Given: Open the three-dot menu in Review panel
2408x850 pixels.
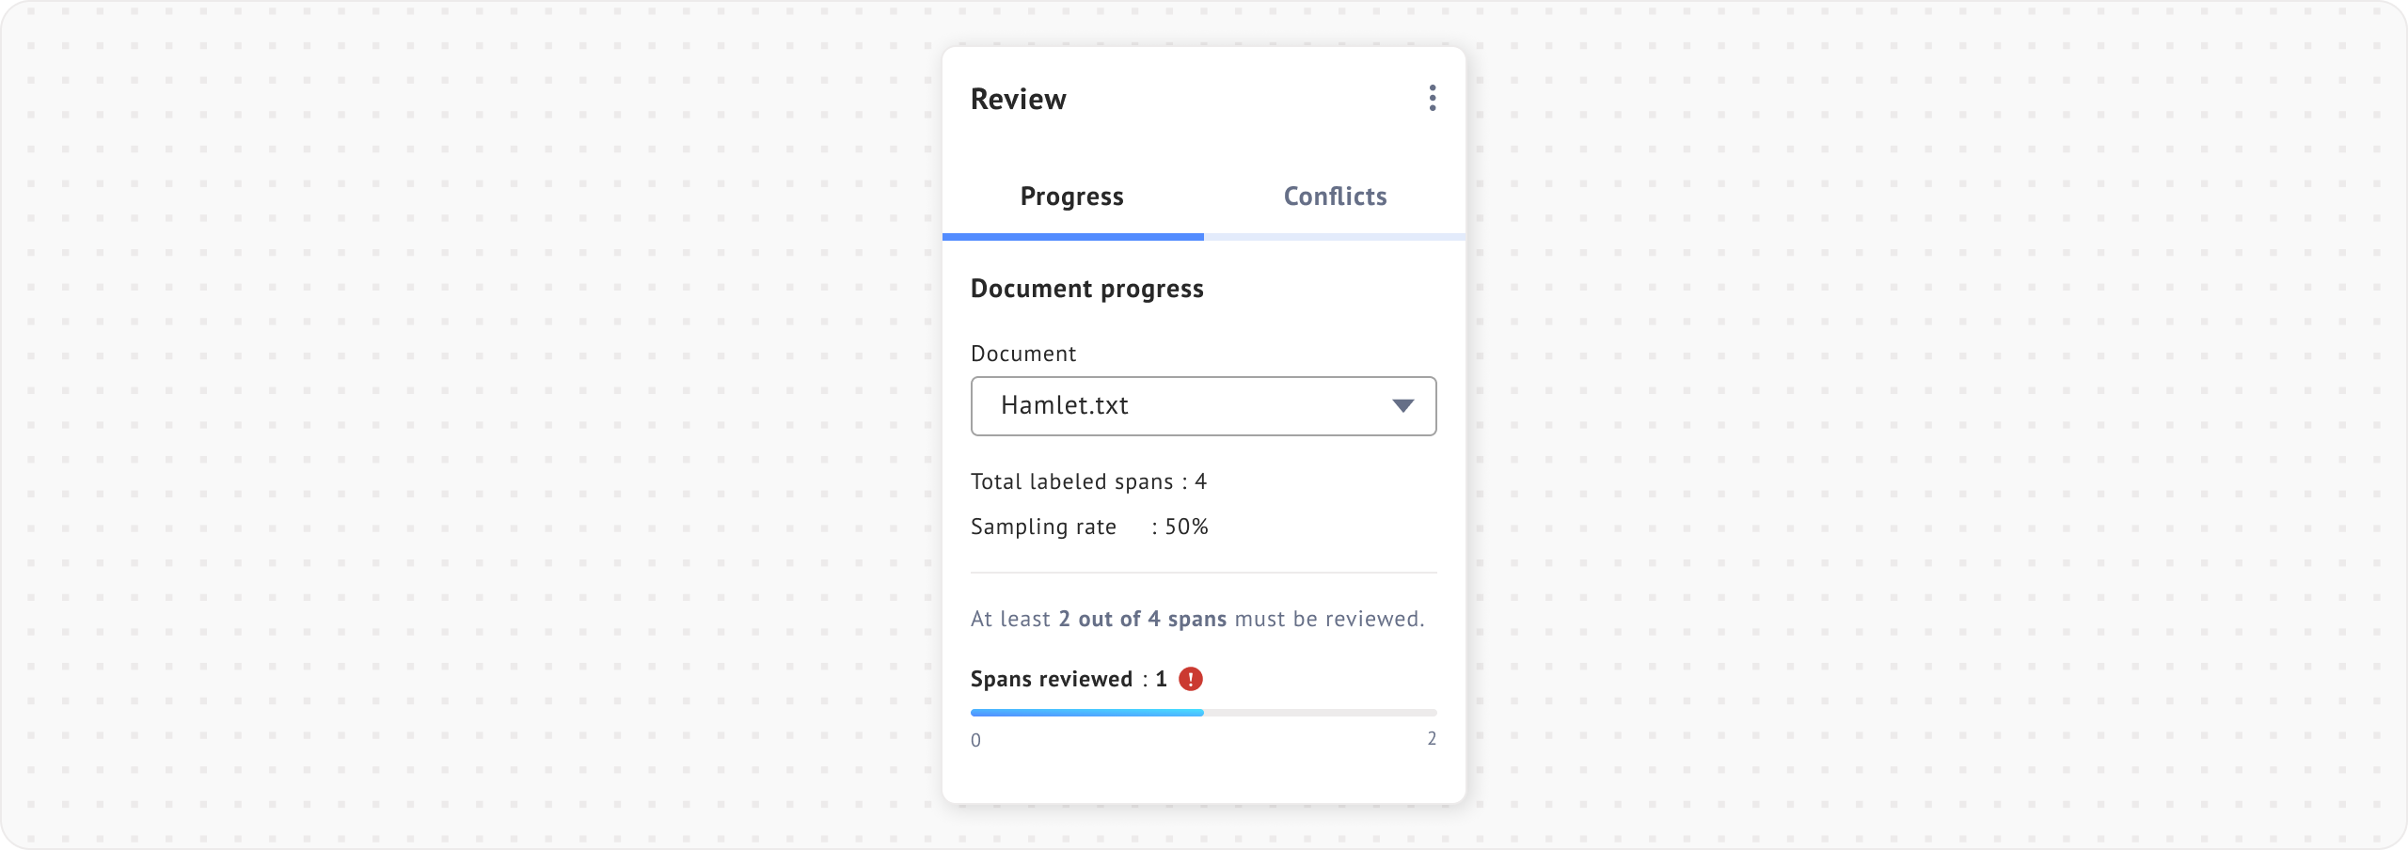Looking at the screenshot, I should pyautogui.click(x=1432, y=99).
